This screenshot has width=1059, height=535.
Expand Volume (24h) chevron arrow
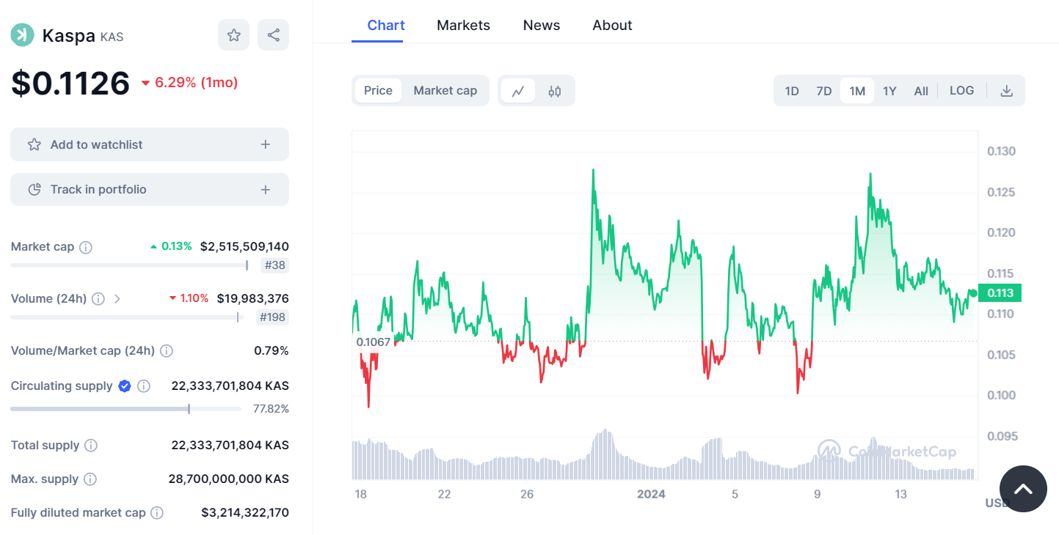coord(117,299)
